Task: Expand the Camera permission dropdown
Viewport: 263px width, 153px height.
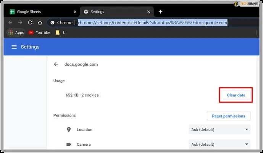Action: (x=219, y=145)
